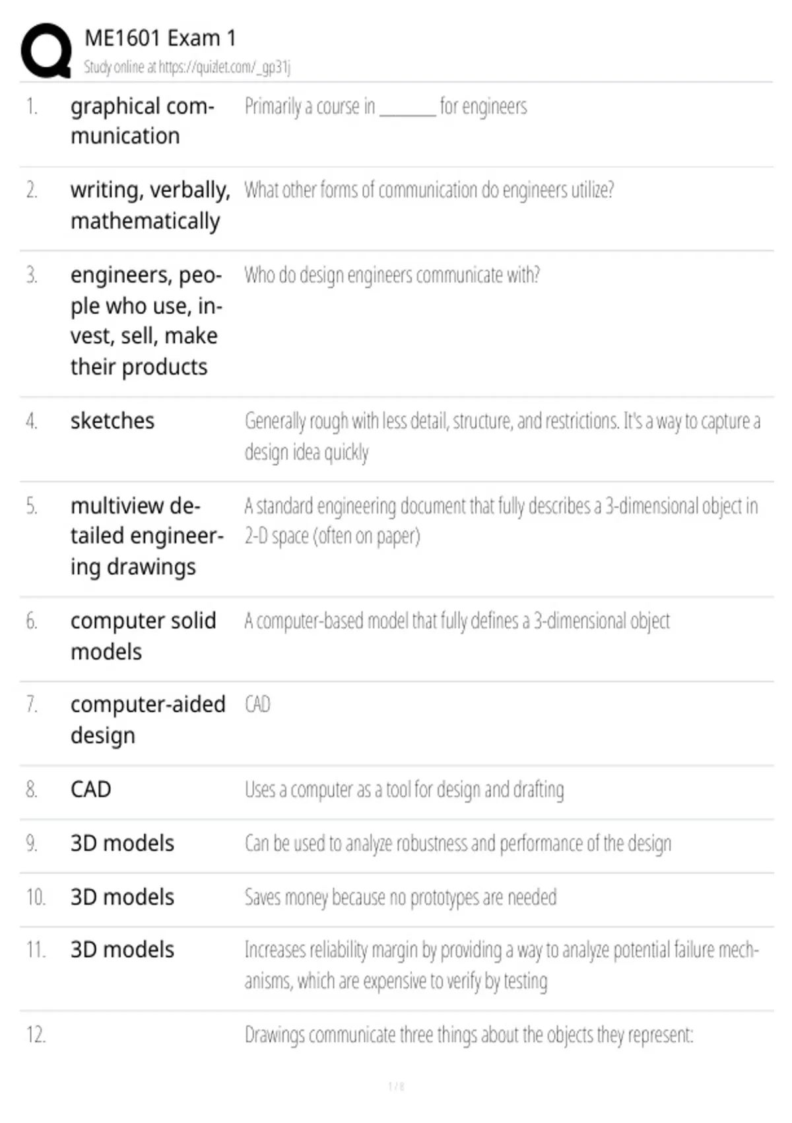Click the 'Generally rough with less detail' definition
This screenshot has width=792, height=1123.
[x=502, y=436]
